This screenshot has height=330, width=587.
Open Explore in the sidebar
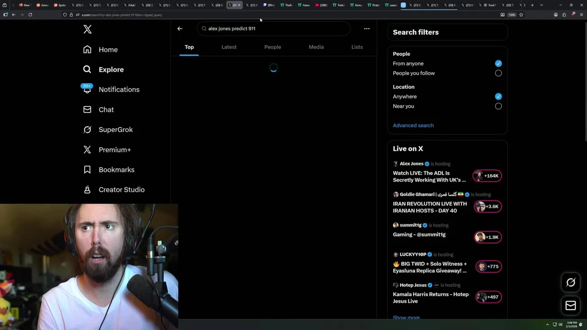tap(104, 70)
